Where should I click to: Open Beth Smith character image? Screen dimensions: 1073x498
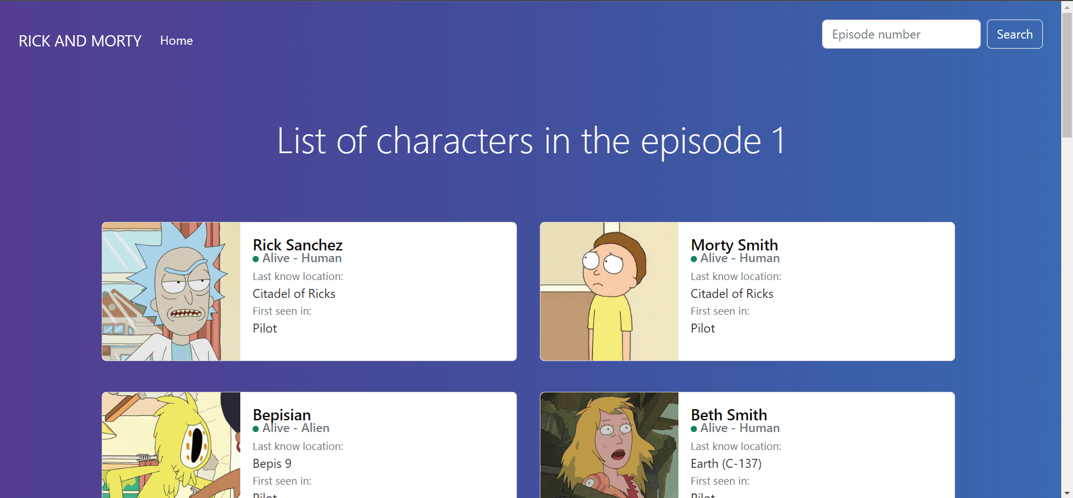coord(609,445)
